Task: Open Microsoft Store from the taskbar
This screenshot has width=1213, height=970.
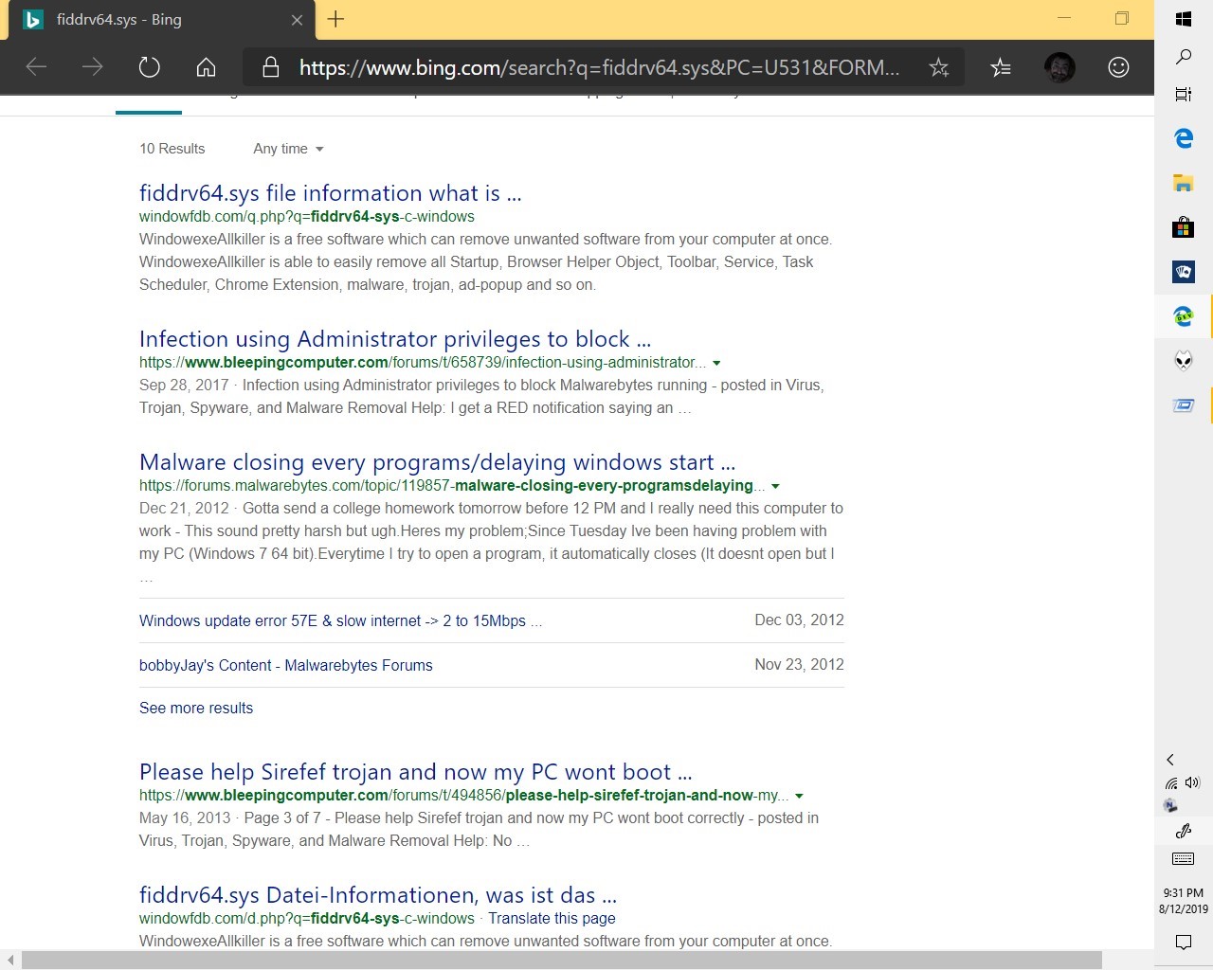Action: (x=1184, y=227)
